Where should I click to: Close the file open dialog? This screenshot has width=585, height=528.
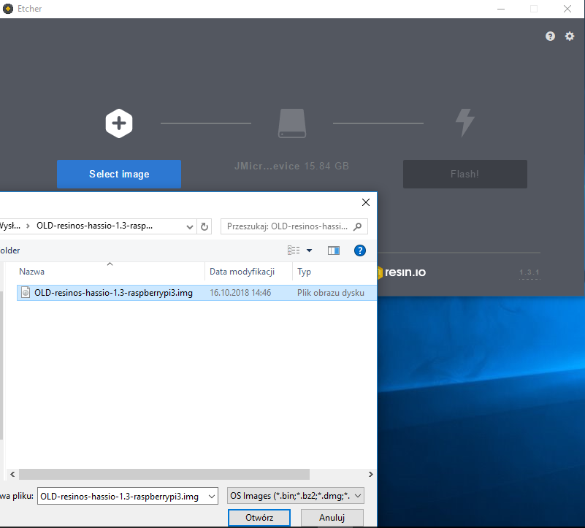tap(366, 202)
